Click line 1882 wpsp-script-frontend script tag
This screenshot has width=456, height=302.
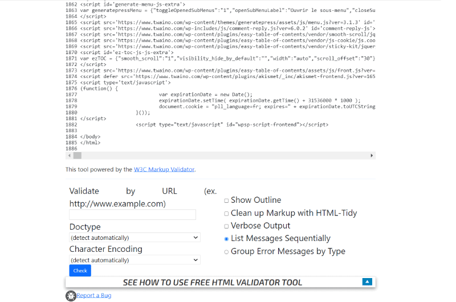tap(232, 125)
